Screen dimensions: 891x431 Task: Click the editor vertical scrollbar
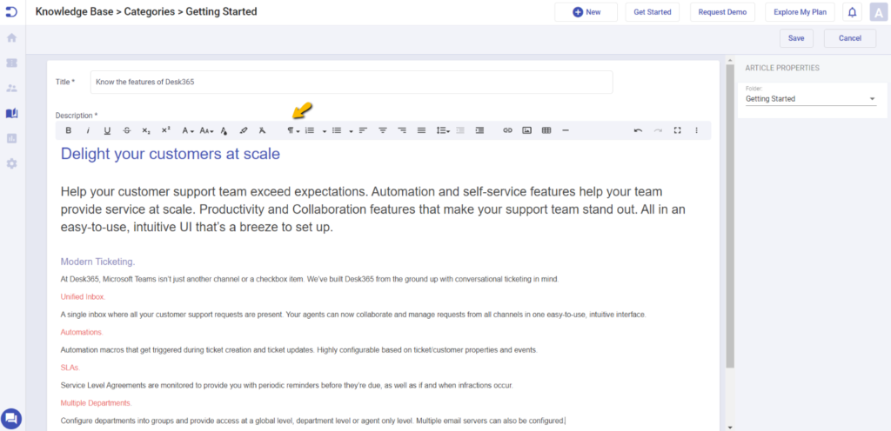tap(730, 217)
